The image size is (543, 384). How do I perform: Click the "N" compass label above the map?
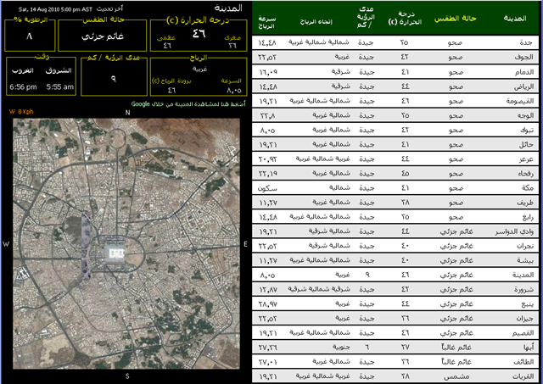click(127, 113)
